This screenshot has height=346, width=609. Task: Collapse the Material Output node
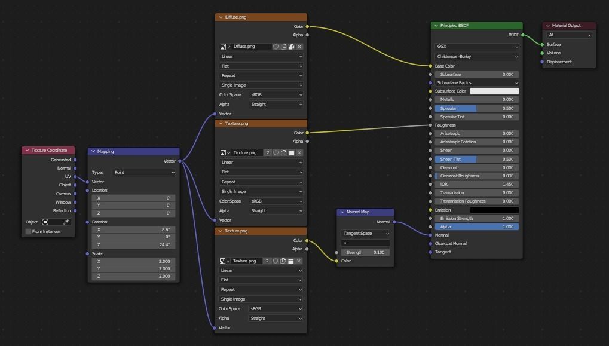click(x=548, y=26)
